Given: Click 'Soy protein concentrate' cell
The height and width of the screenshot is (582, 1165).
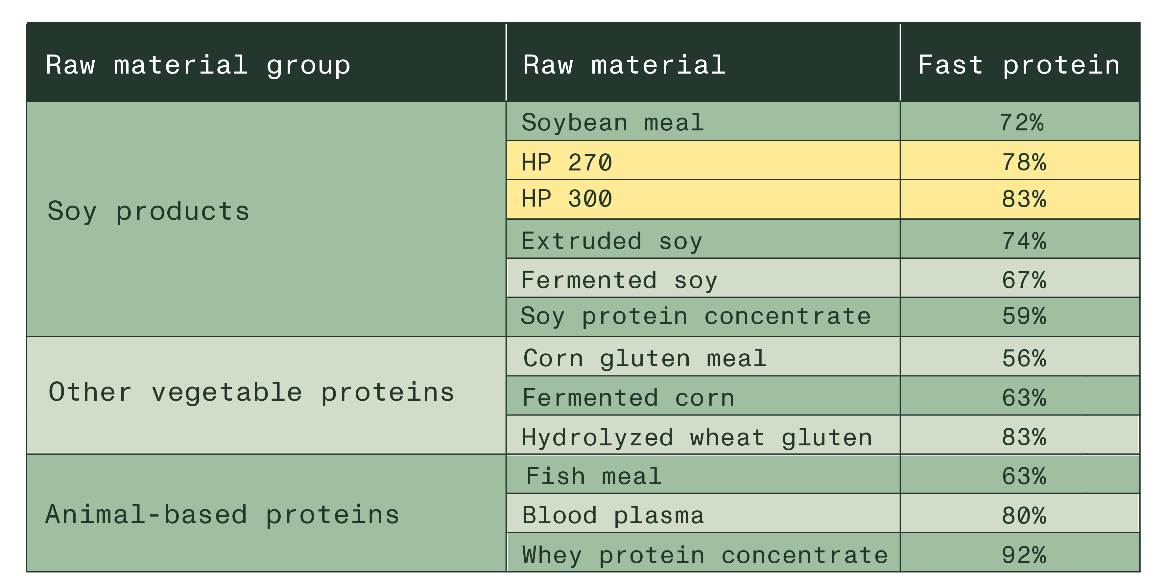Looking at the screenshot, I should point(696,316).
